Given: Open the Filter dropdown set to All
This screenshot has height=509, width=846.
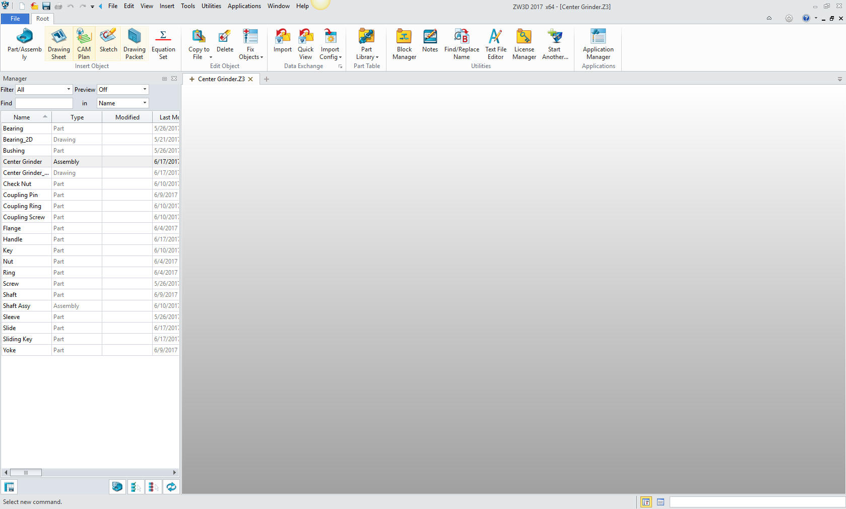Looking at the screenshot, I should [44, 89].
